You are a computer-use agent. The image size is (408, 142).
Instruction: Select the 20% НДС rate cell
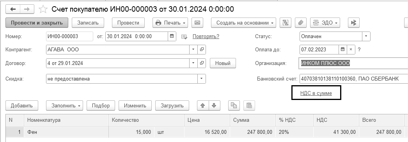click(x=294, y=132)
